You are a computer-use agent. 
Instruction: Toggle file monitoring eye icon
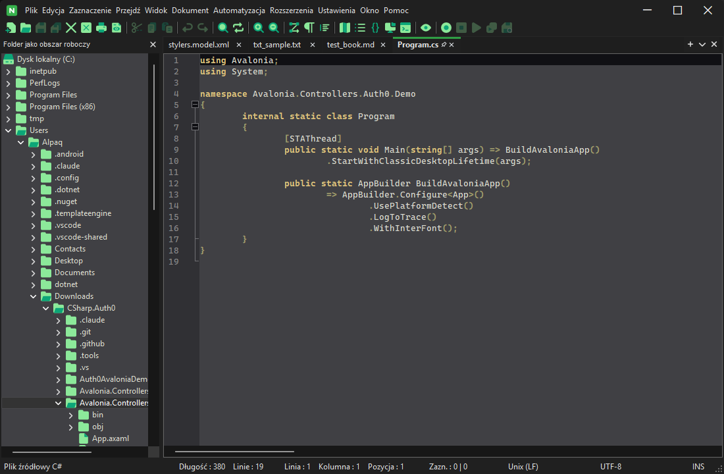(426, 28)
